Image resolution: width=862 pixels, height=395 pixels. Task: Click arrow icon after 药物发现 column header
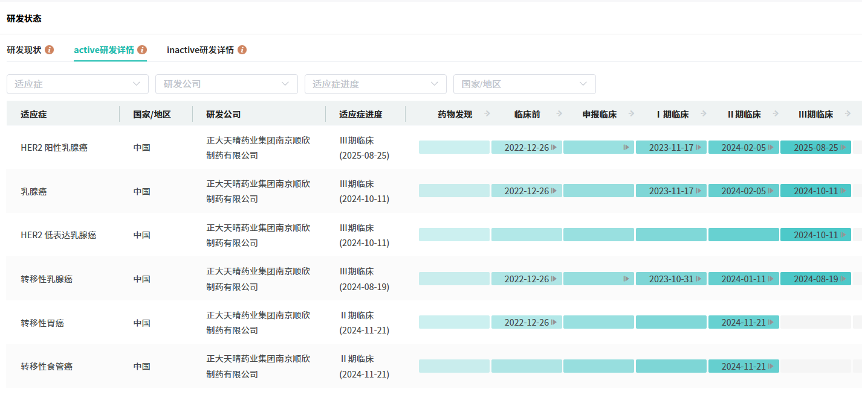487,113
